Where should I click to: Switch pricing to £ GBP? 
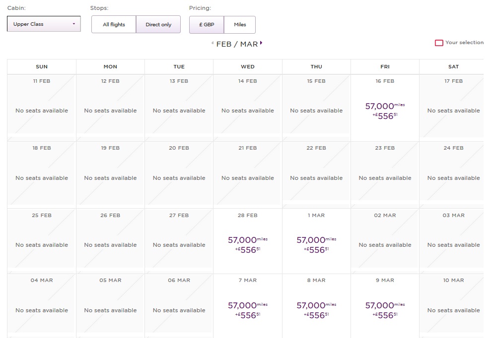tap(207, 24)
